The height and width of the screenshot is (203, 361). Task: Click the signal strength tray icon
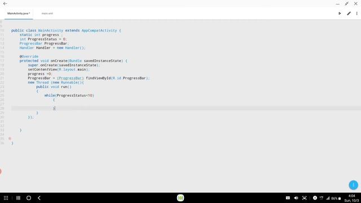(328, 198)
